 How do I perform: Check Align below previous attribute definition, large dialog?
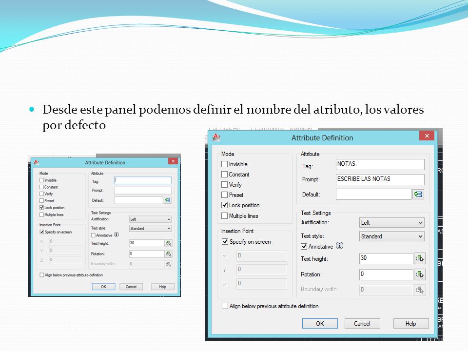pos(225,306)
